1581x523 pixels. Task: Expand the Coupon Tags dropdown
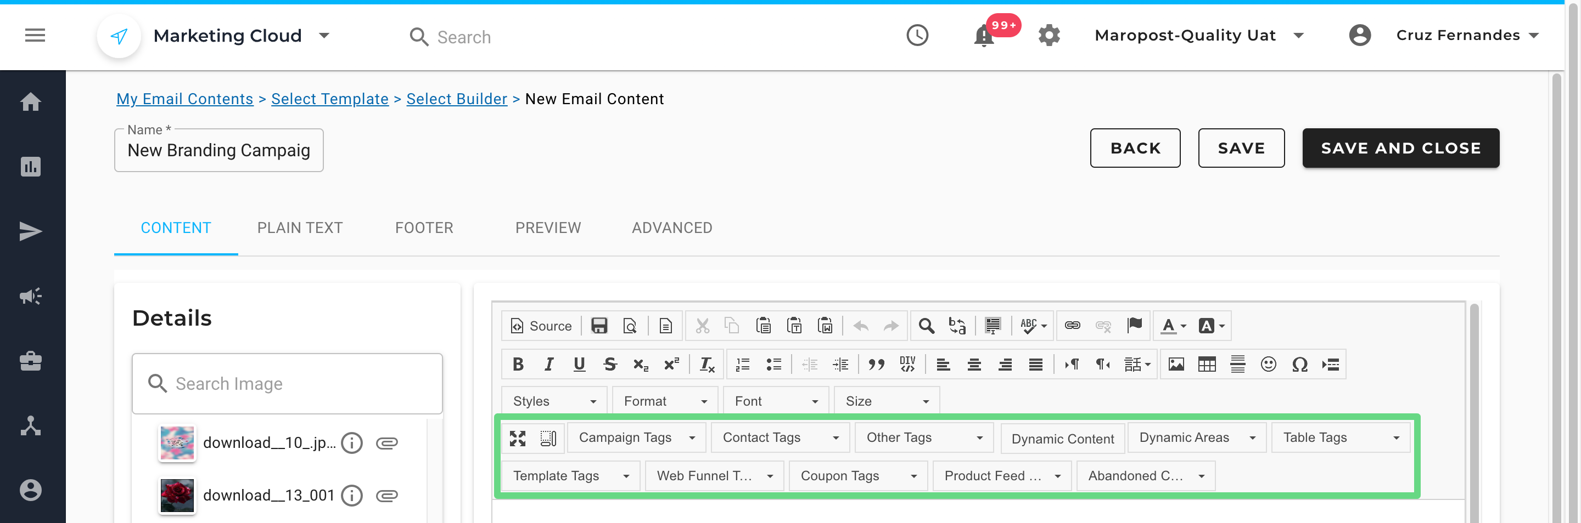tap(858, 476)
